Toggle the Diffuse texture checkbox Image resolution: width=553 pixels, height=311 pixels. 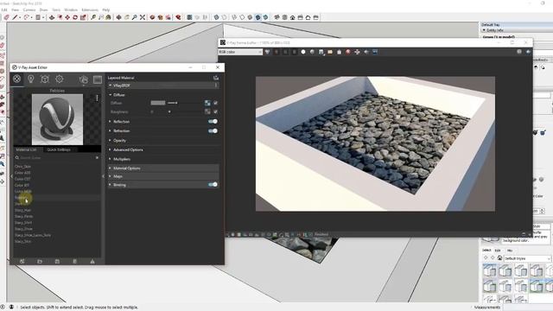click(215, 103)
